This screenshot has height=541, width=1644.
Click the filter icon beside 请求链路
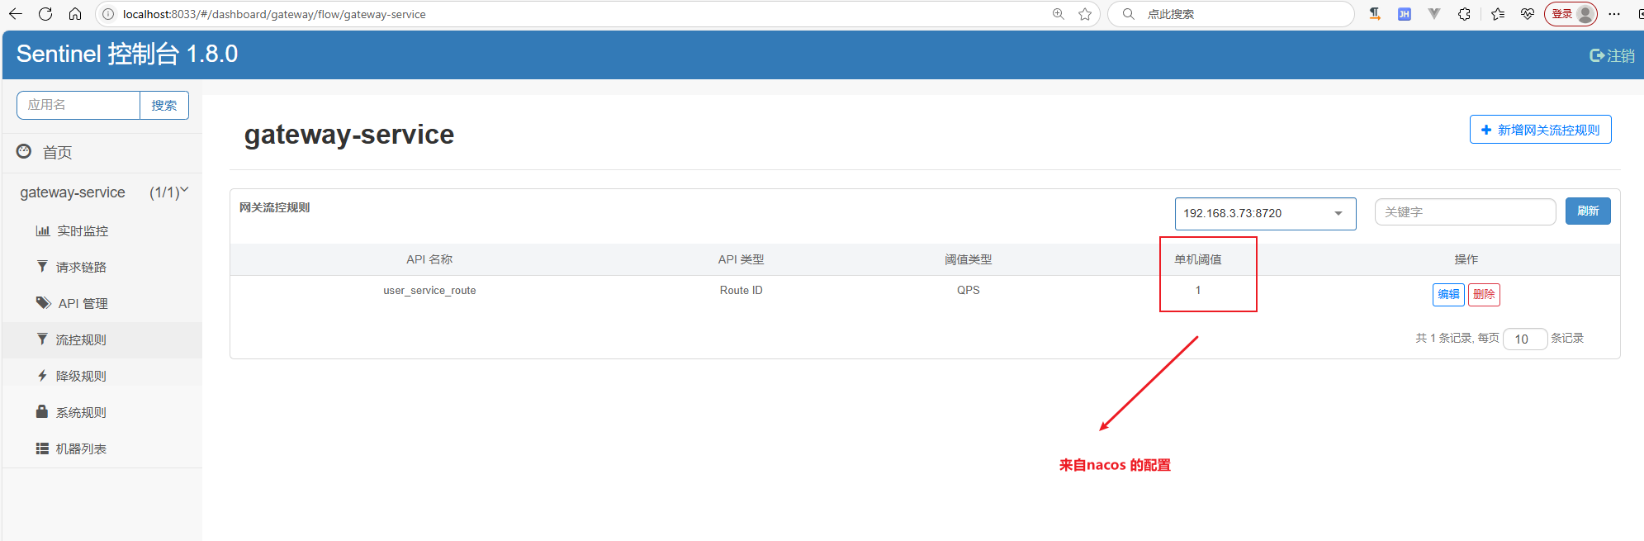pos(42,266)
